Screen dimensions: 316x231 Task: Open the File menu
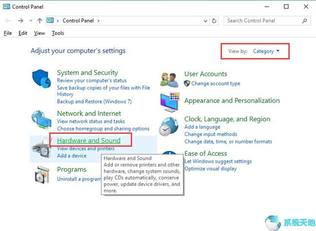[8, 33]
